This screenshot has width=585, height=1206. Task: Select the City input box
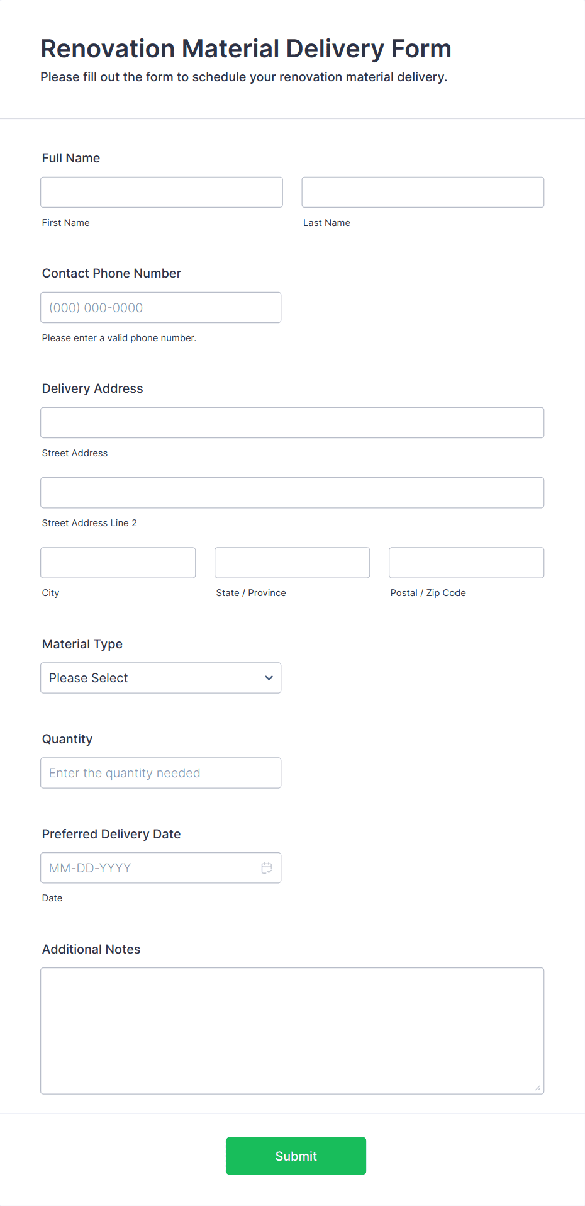click(x=118, y=563)
